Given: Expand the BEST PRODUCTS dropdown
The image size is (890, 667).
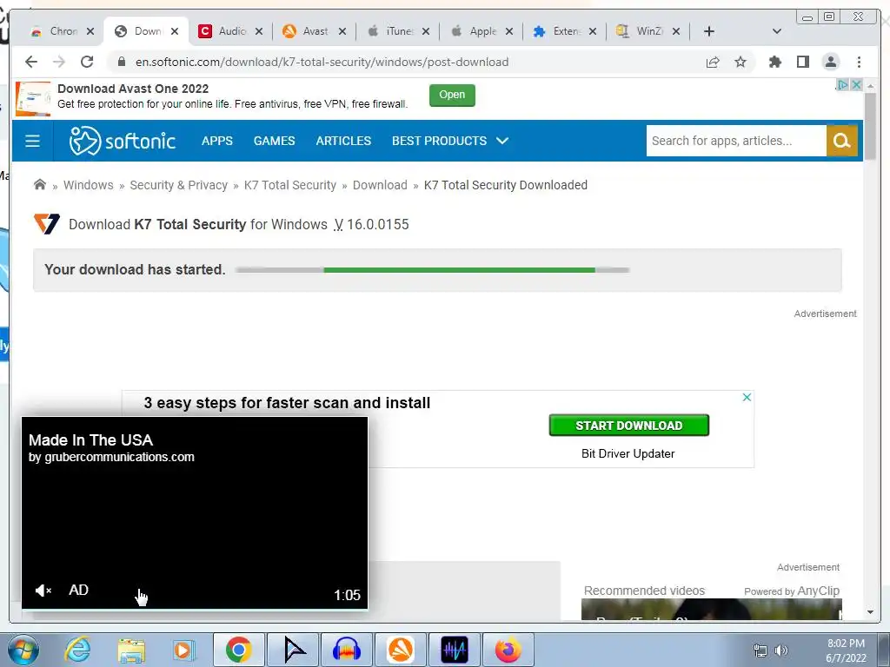Looking at the screenshot, I should click(x=450, y=141).
